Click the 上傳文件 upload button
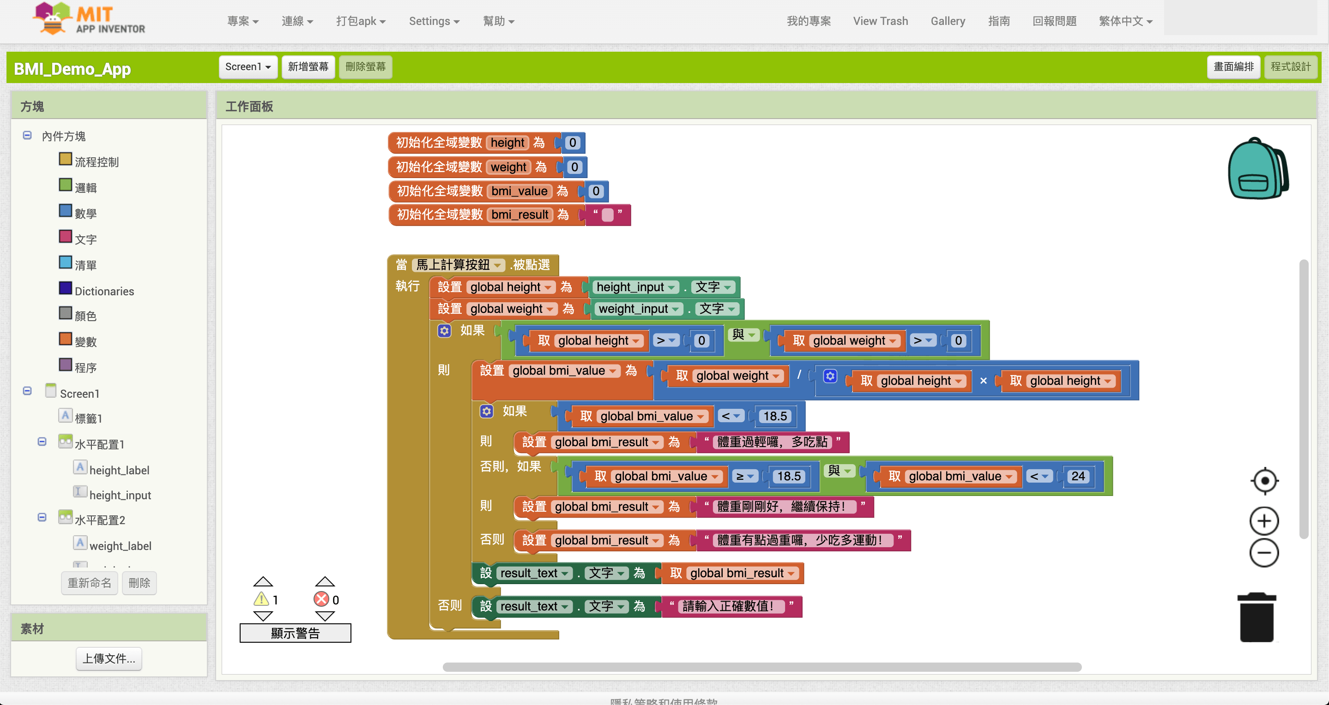The width and height of the screenshot is (1329, 705). coord(109,658)
